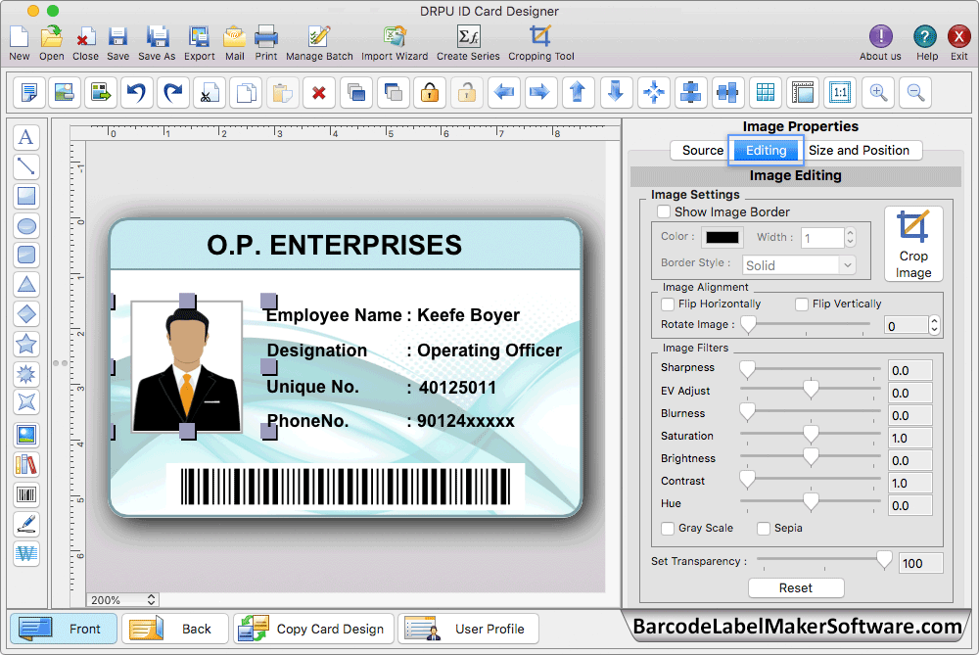The height and width of the screenshot is (655, 979).
Task: Select the Star shape tool
Action: click(26, 344)
